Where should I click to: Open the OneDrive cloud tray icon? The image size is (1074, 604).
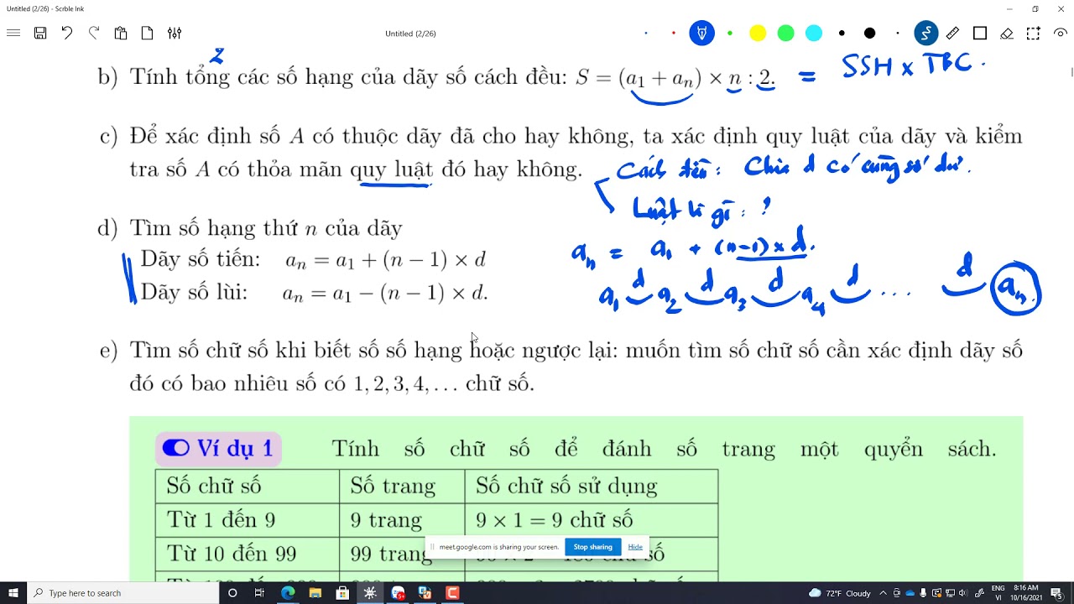[910, 593]
